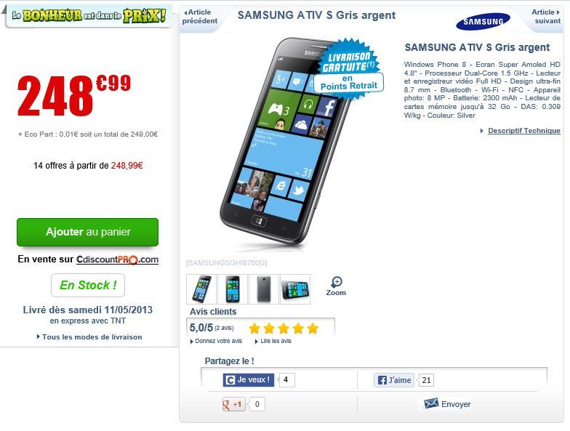Click the Livraison gratuite badge
The width and height of the screenshot is (570, 431).
348,70
